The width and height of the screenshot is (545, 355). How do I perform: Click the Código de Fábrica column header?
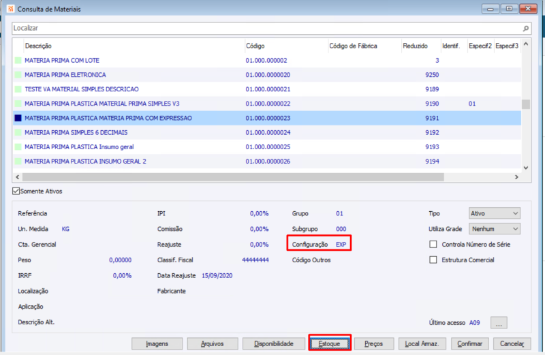coord(364,46)
